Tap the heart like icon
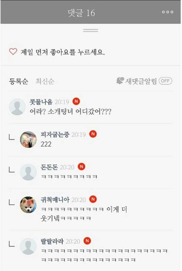Screen dimensions: 182x271 [x=13, y=51]
